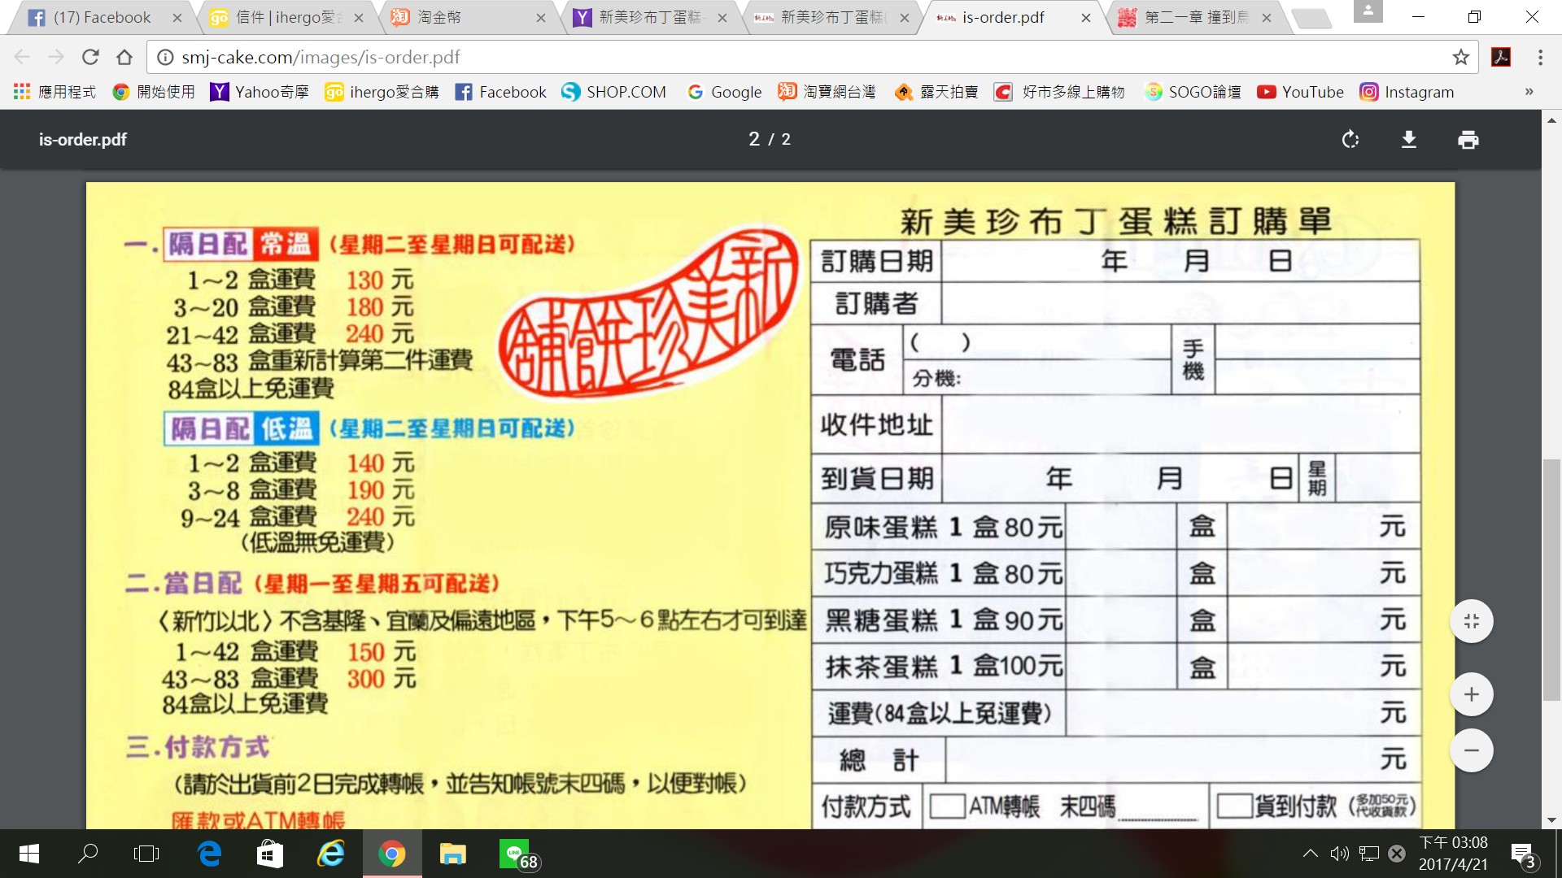Open LINE app with 68 unread
This screenshot has width=1562, height=878.
(x=518, y=854)
